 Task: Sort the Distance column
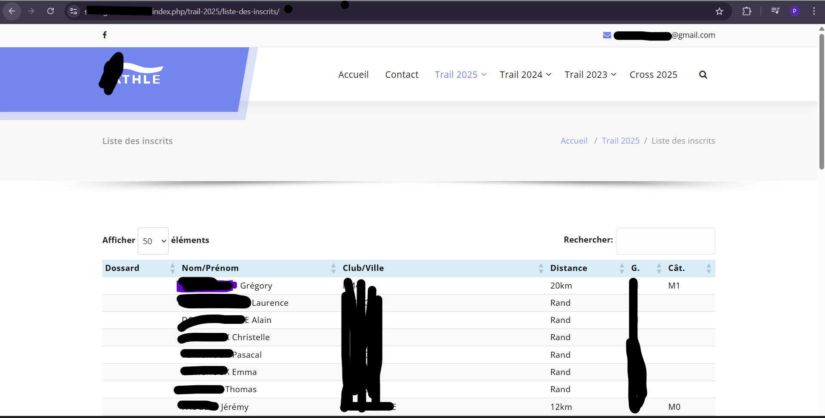(x=621, y=268)
